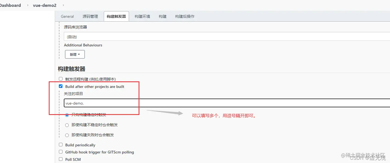Viewport: 390px width, 163px height.
Task: Expand the breadcrumb arrow after vue-demo2
Action: [x=62, y=5]
